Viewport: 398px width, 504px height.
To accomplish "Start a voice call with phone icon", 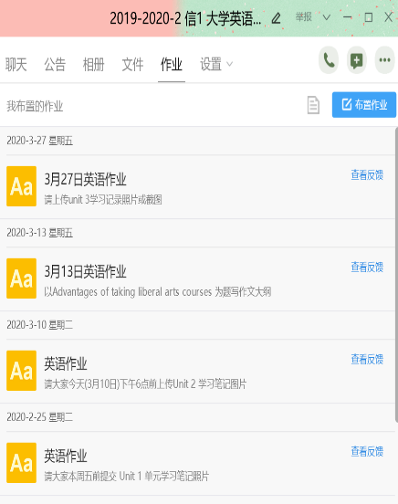I will coord(329,60).
